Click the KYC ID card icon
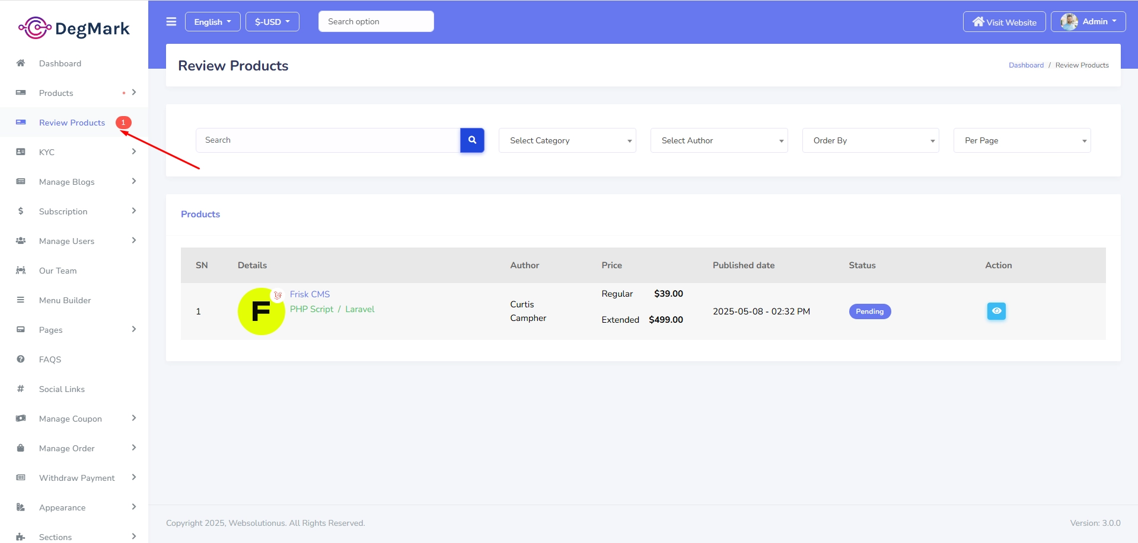Screen dimensions: 1138x543 [x=21, y=152]
